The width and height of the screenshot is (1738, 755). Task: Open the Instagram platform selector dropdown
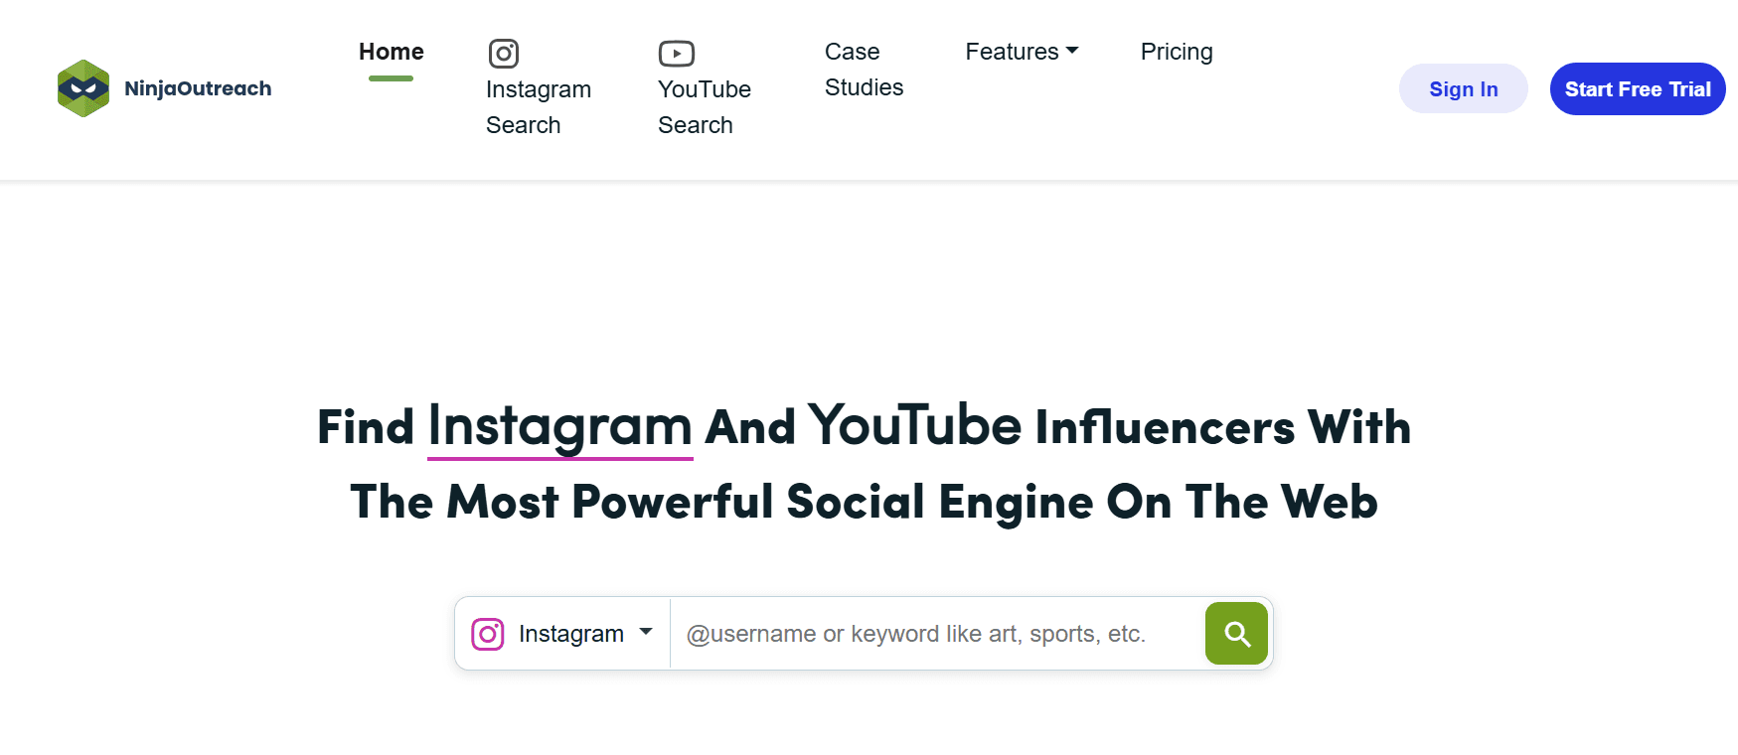pos(562,634)
